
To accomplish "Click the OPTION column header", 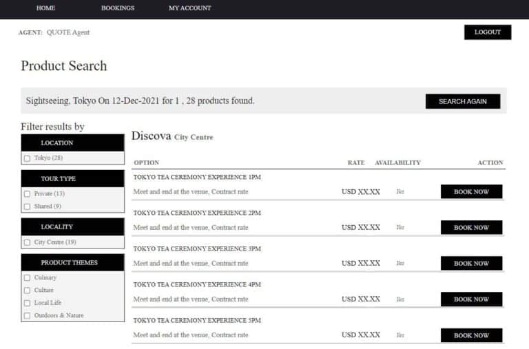I will [x=147, y=162].
